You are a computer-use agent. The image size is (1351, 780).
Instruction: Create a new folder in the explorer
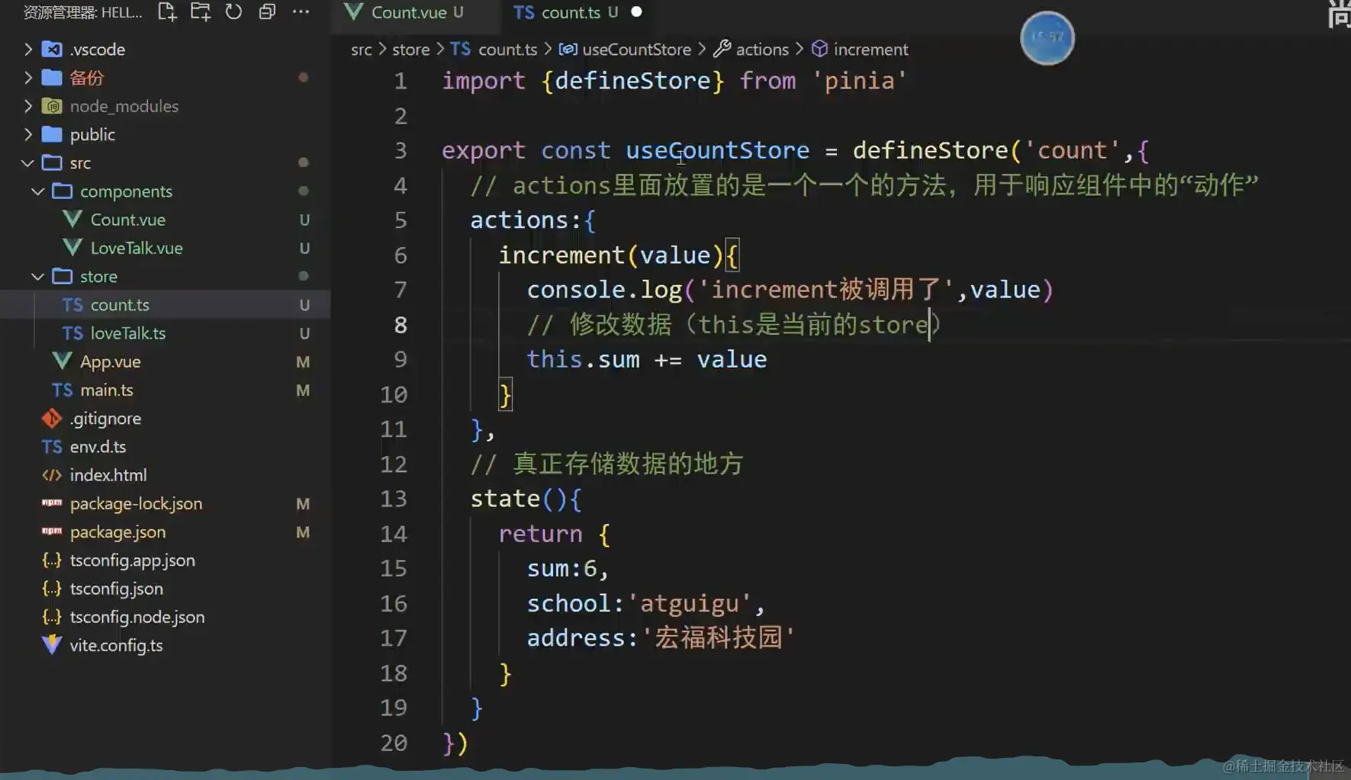click(200, 11)
